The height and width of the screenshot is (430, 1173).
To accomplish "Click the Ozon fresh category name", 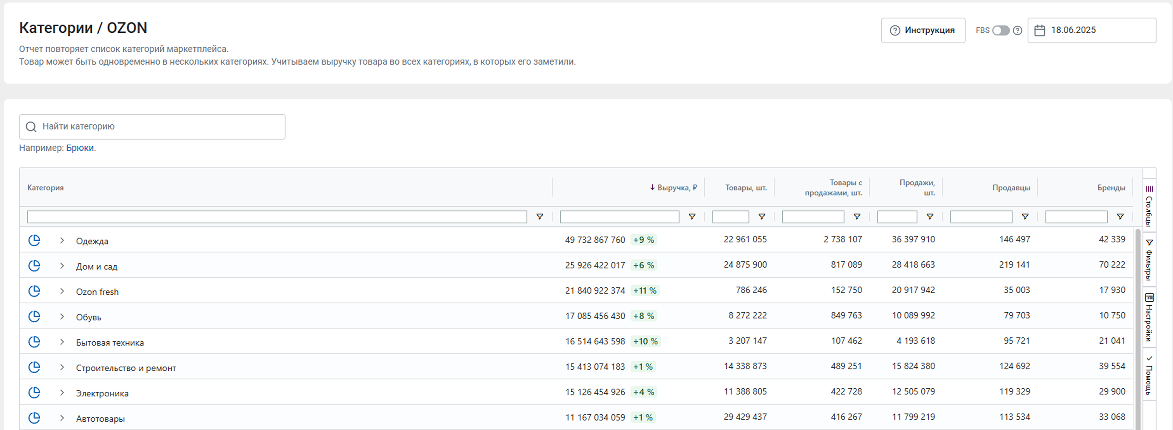I will [x=97, y=292].
